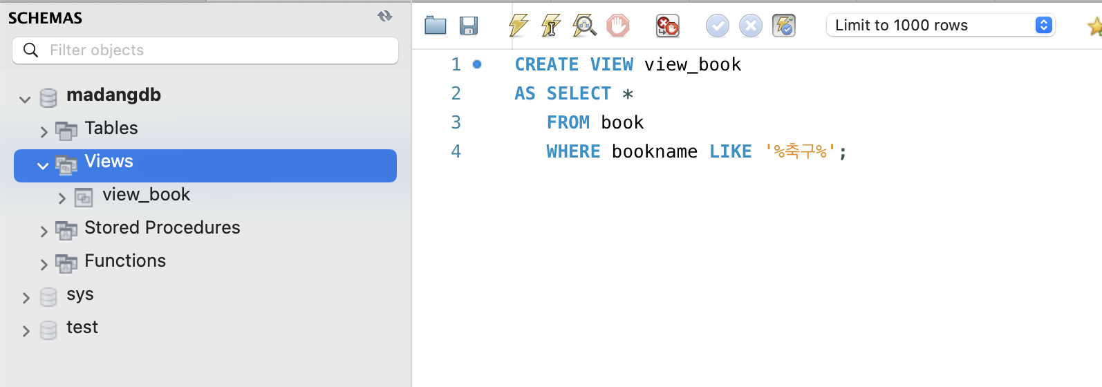Click 'FROM' keyword in line 3
This screenshot has width=1102, height=387.
tap(568, 122)
